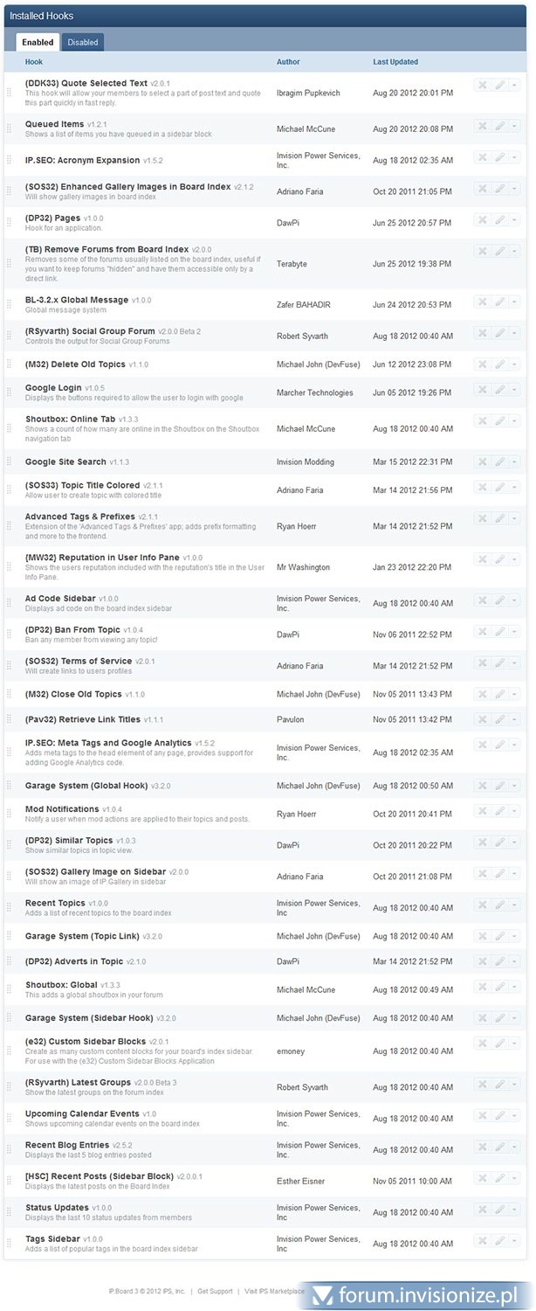Disable the (DP32) Pages hook
The image size is (536, 1311).
pyautogui.click(x=481, y=219)
